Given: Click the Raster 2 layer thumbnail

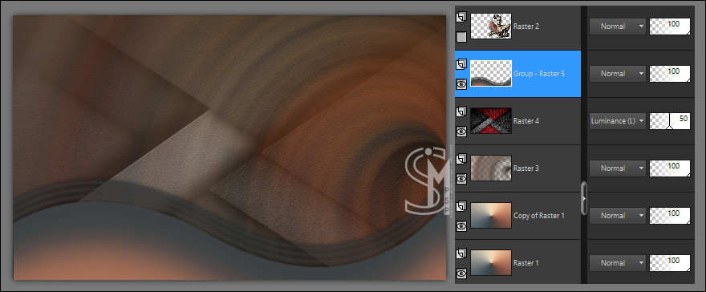Looking at the screenshot, I should click(x=491, y=26).
